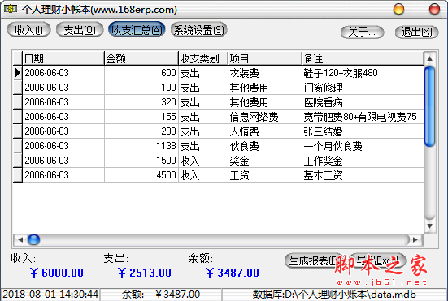Click the income total ￥6000.00
Image resolution: width=448 pixels, height=301 pixels.
(57, 273)
